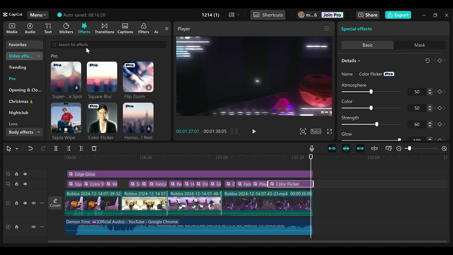Delete left of playhead

[69, 148]
